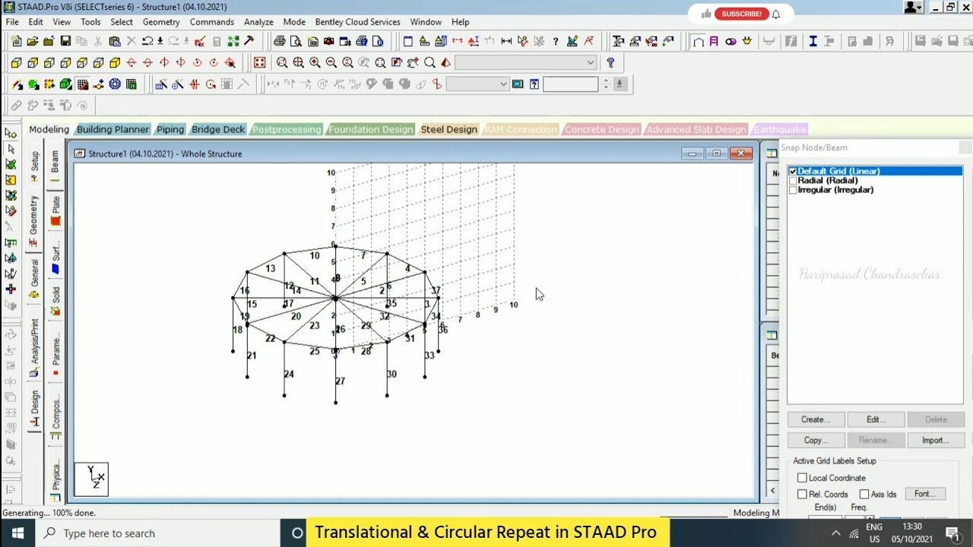Switch to the Steel Design tab
The height and width of the screenshot is (547, 973).
(x=448, y=129)
